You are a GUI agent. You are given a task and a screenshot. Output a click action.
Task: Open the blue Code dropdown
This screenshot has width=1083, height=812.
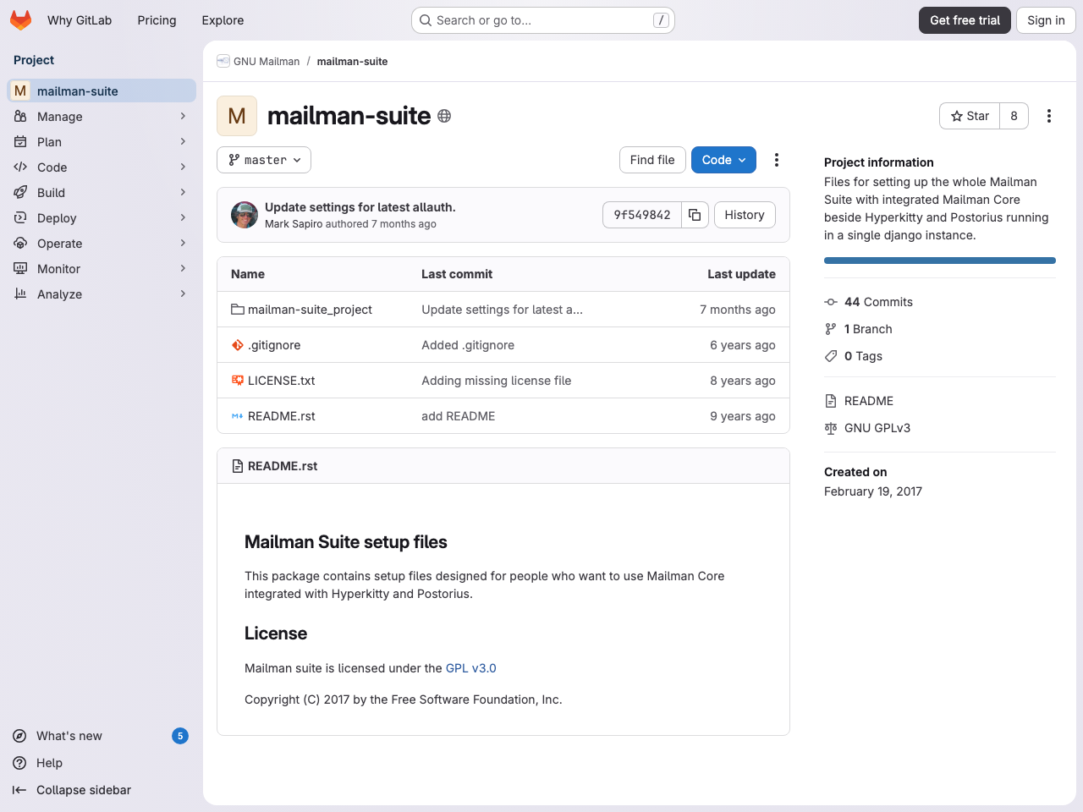point(723,159)
